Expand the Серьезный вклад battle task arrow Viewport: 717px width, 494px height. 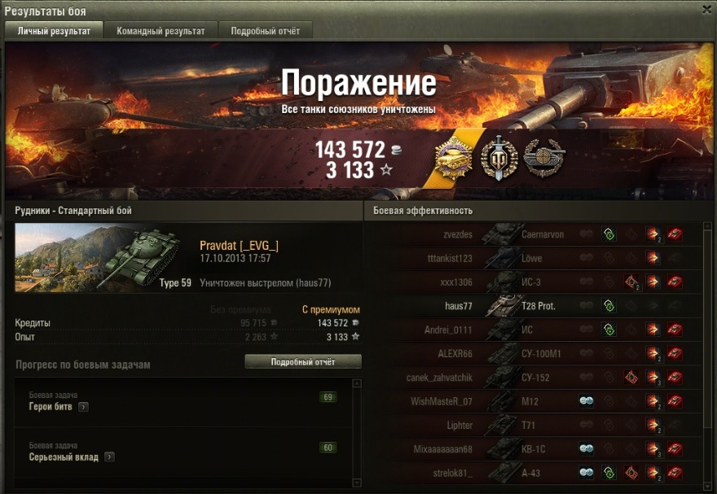[109, 457]
